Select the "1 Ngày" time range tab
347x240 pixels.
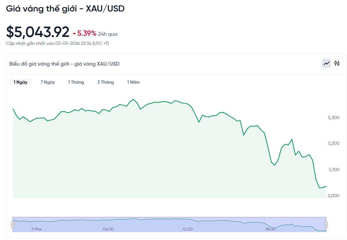pos(20,82)
